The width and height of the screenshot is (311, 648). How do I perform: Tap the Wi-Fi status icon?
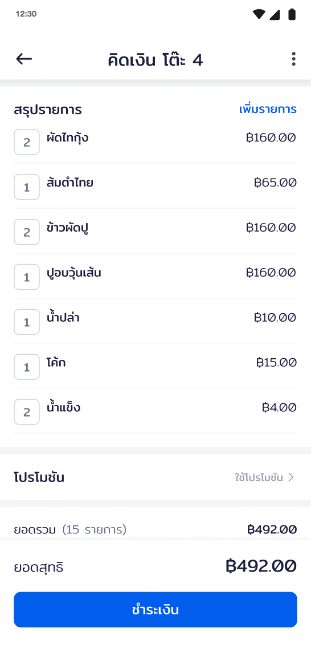coord(259,14)
